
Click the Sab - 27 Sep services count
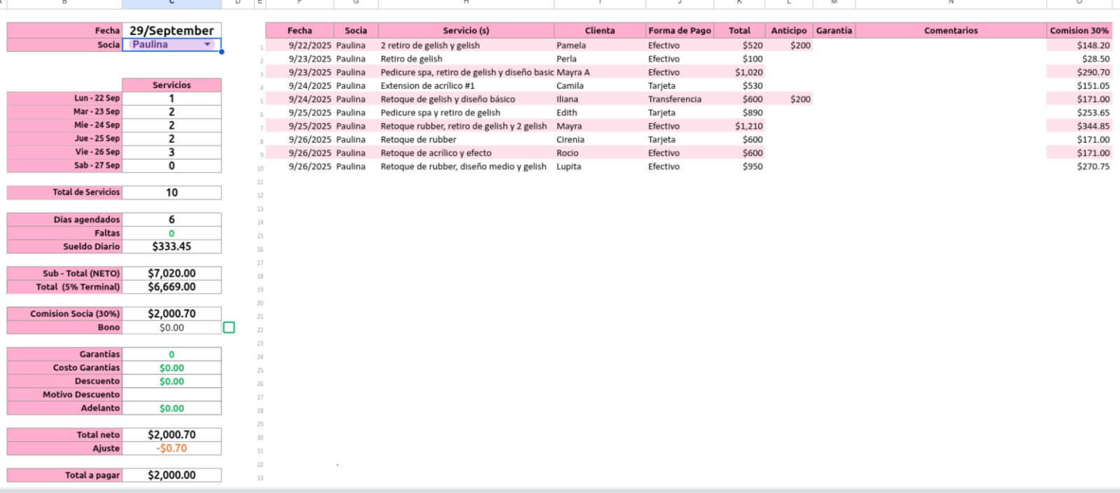[x=171, y=166]
